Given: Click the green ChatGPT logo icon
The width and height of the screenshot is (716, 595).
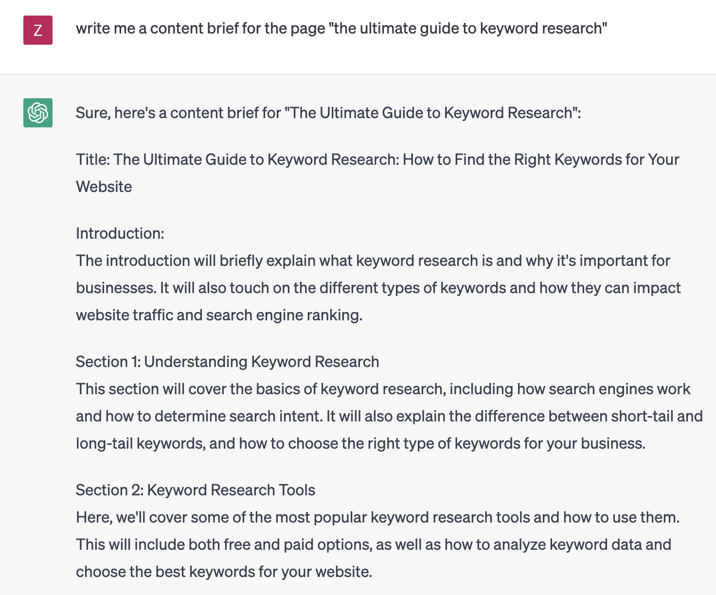Looking at the screenshot, I should [38, 113].
